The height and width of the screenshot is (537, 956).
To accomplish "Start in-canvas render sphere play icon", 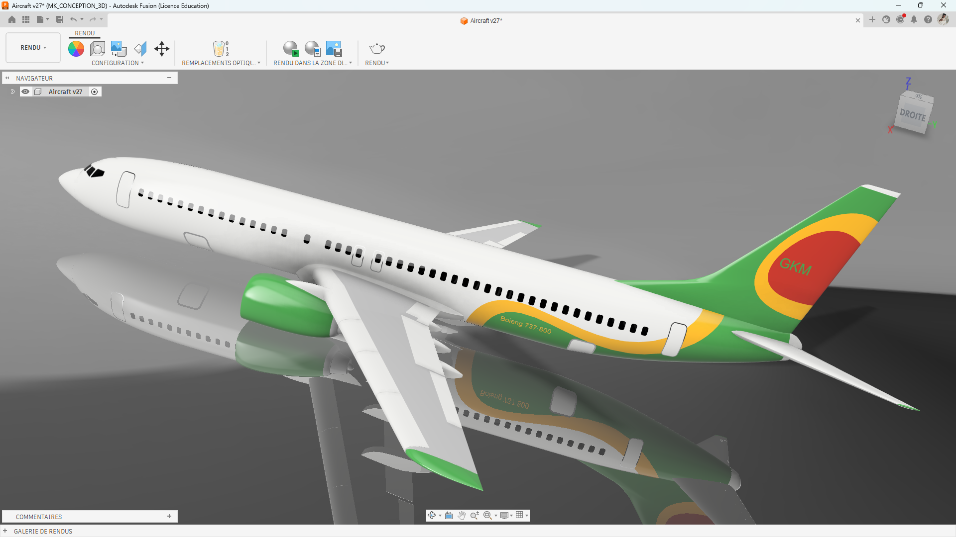I will (x=291, y=49).
